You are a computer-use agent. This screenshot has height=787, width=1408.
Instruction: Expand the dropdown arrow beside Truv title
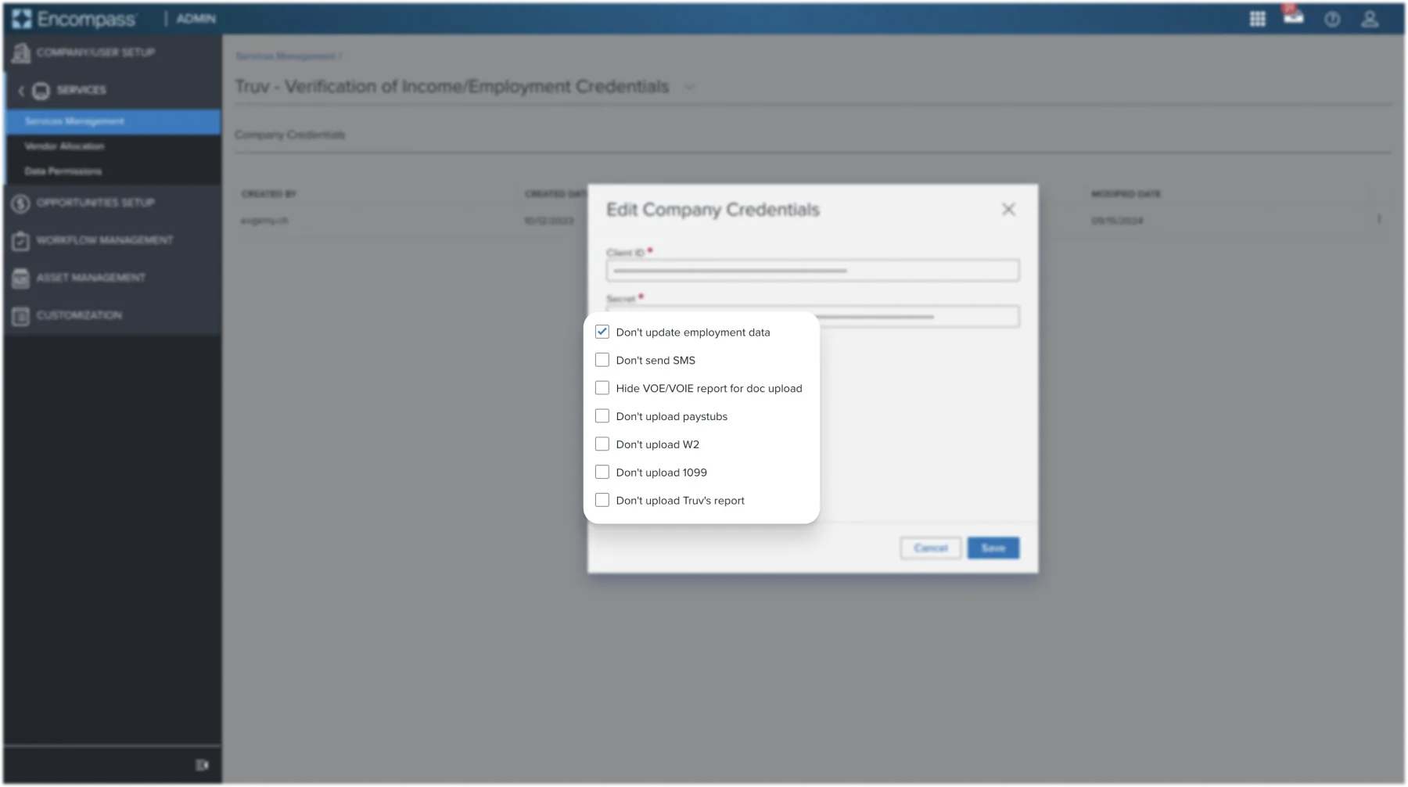coord(689,88)
